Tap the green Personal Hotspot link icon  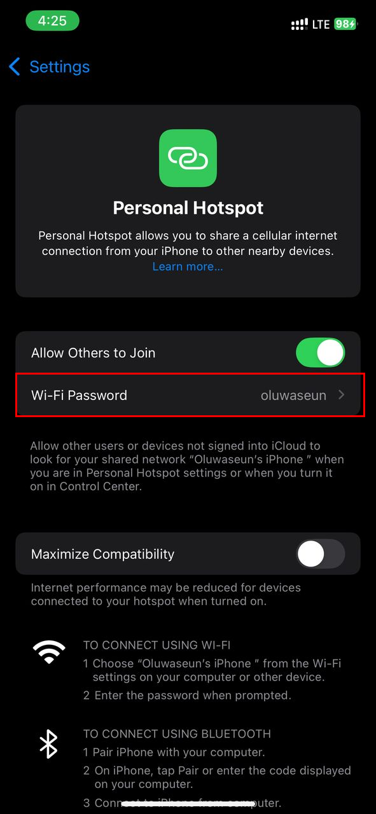pyautogui.click(x=188, y=158)
